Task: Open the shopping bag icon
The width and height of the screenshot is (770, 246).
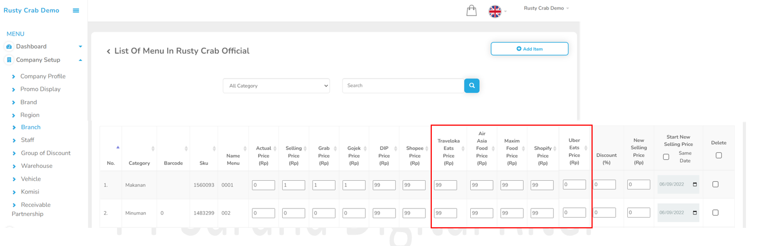Action: click(471, 11)
